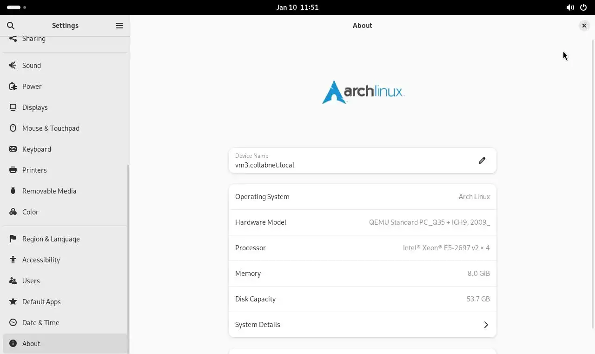Expand System Details chevron arrow
The width and height of the screenshot is (595, 354).
pos(486,325)
